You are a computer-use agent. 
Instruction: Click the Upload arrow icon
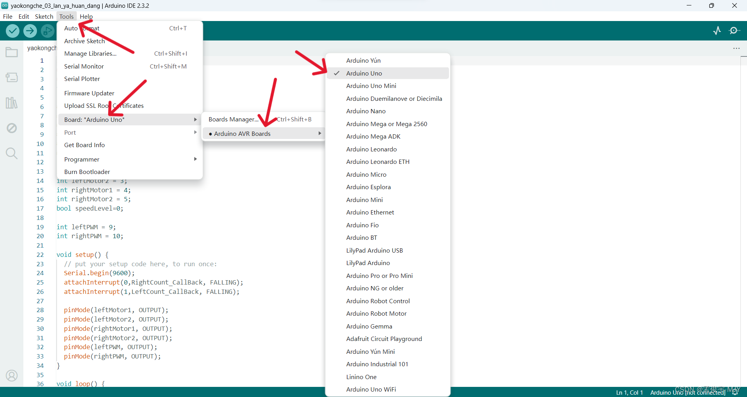tap(30, 31)
